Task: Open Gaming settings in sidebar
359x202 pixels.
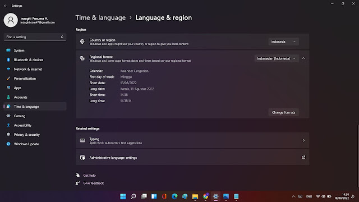Action: coord(35,116)
